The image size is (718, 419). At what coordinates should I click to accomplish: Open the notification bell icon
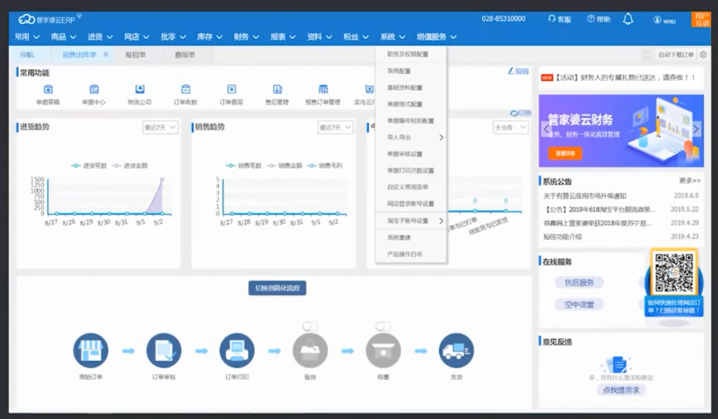click(x=628, y=19)
